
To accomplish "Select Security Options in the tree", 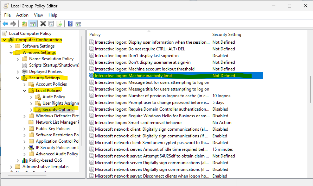I will (58, 110).
